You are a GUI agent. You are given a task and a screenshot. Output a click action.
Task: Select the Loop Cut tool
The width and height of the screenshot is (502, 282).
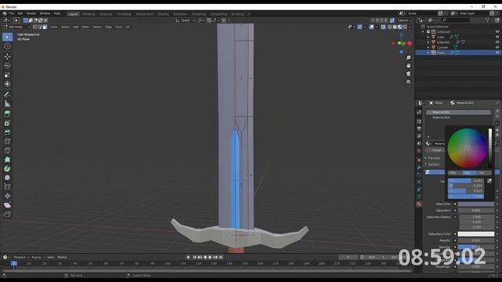(7, 141)
